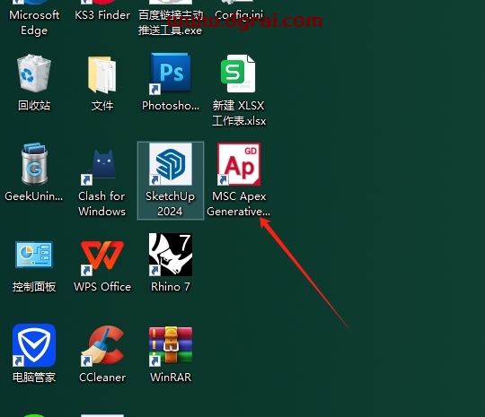Select the Recycle Bin (回收站) icon
Screen dimensions: 485x417
point(34,74)
